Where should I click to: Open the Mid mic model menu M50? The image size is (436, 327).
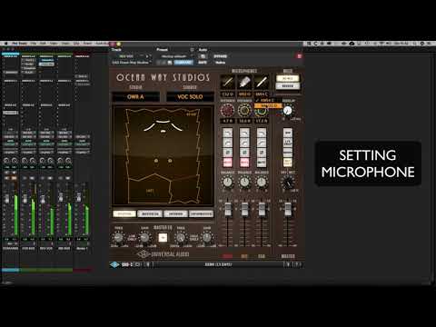[244, 94]
